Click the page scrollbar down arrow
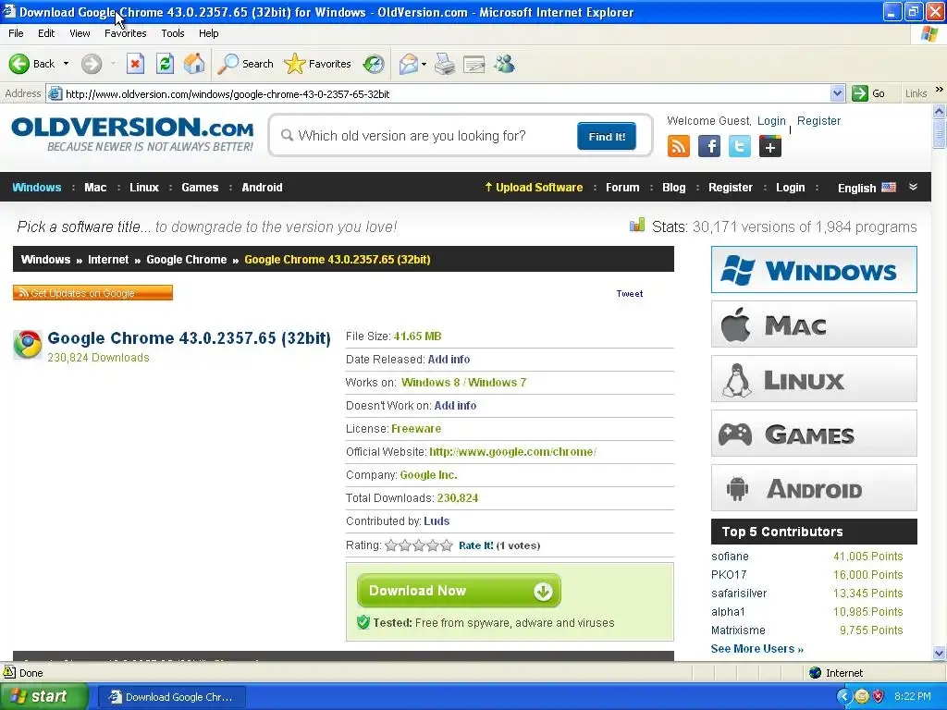Screen dimensions: 947x710 point(940,653)
